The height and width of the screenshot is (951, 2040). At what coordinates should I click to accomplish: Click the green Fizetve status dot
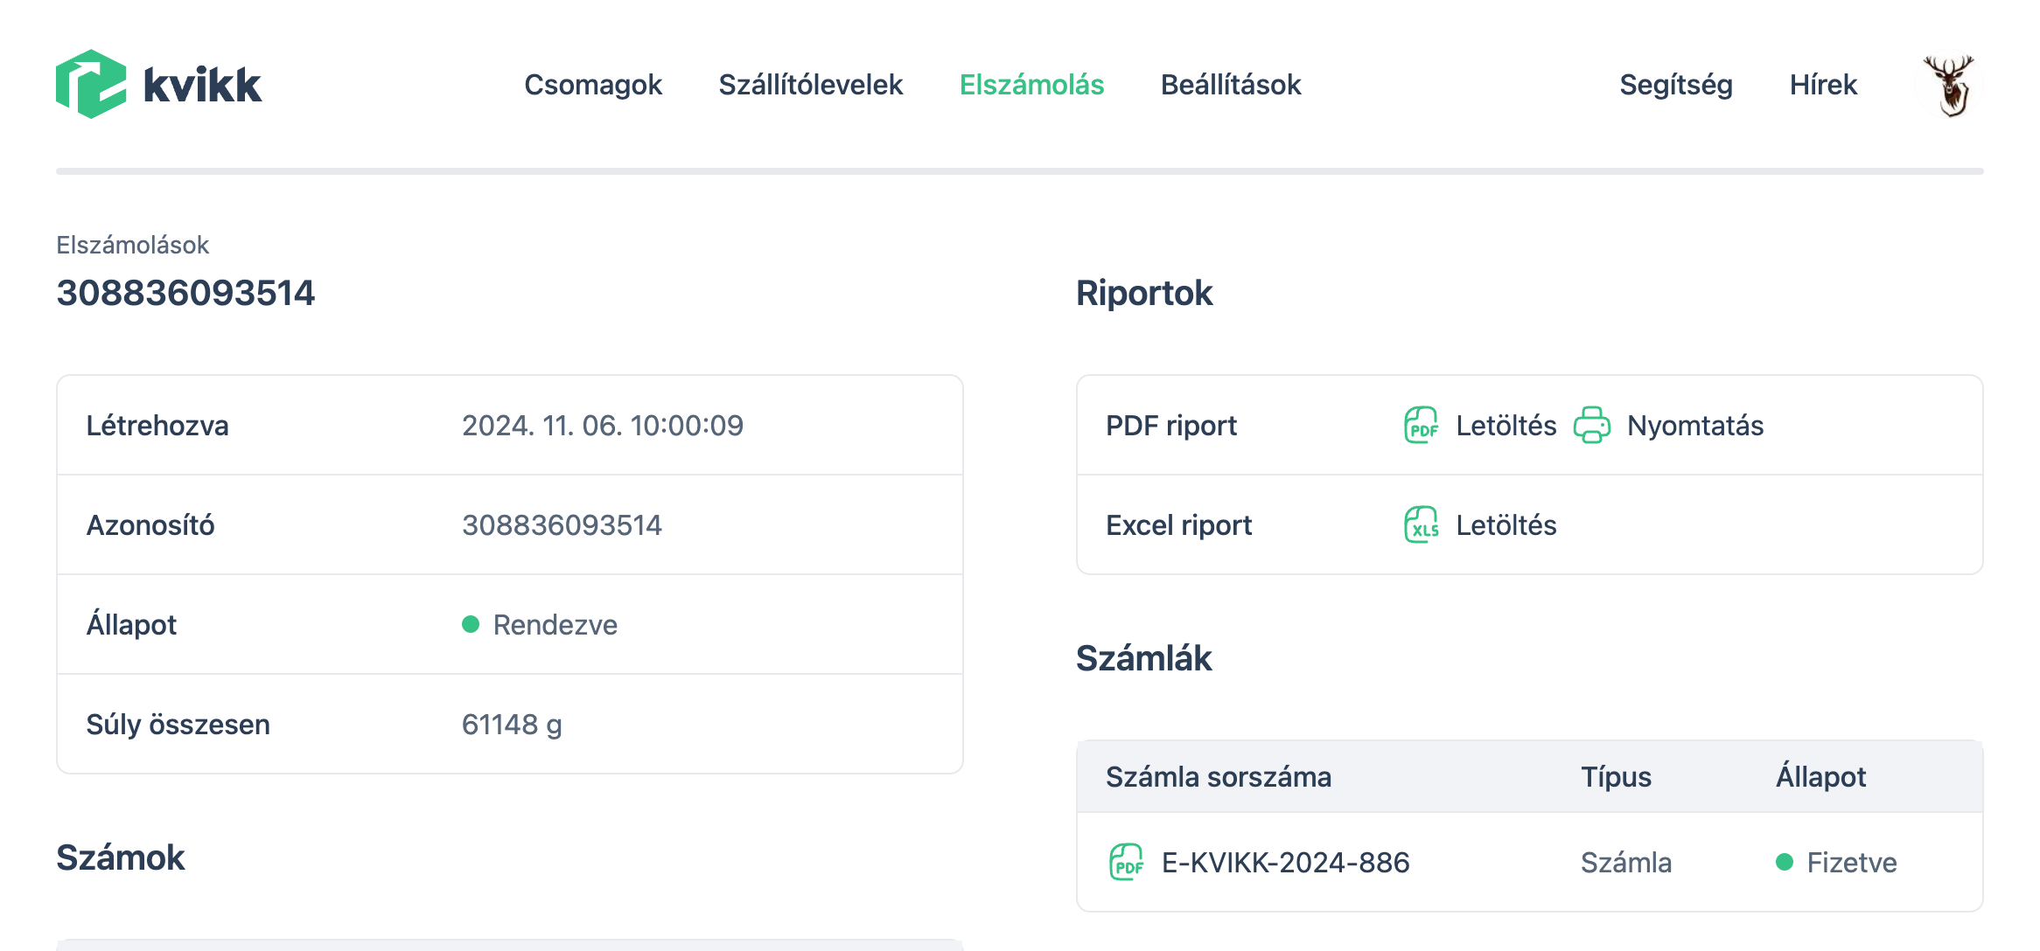tap(1785, 863)
